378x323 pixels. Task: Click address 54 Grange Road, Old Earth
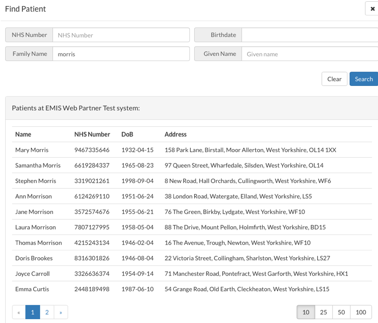[247, 289]
